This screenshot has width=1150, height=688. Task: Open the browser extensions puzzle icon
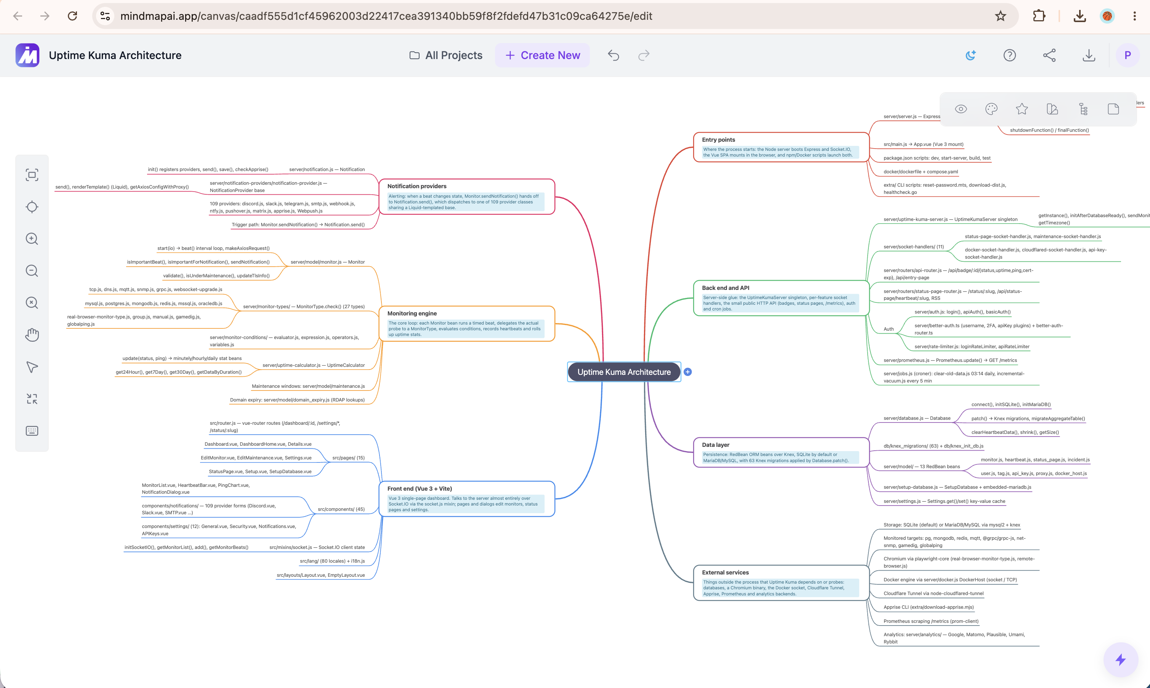click(1039, 16)
